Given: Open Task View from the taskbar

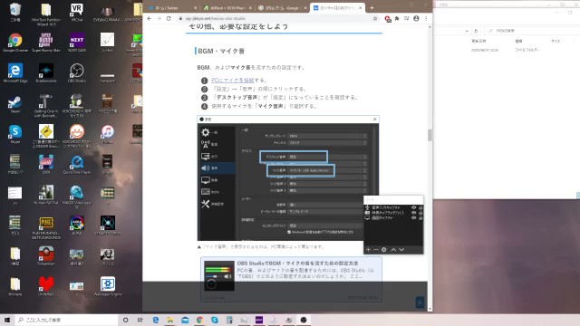Looking at the screenshot, I should [x=140, y=320].
